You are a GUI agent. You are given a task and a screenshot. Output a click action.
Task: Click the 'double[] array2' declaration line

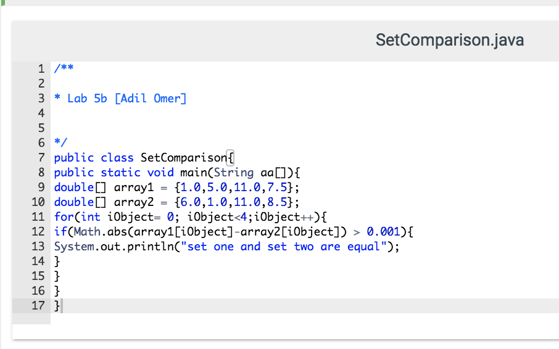(x=176, y=202)
